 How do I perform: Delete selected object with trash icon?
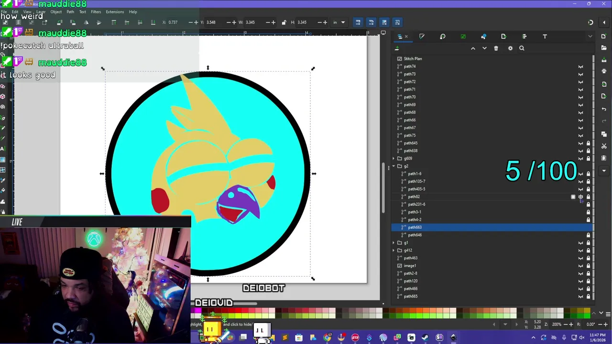click(496, 48)
